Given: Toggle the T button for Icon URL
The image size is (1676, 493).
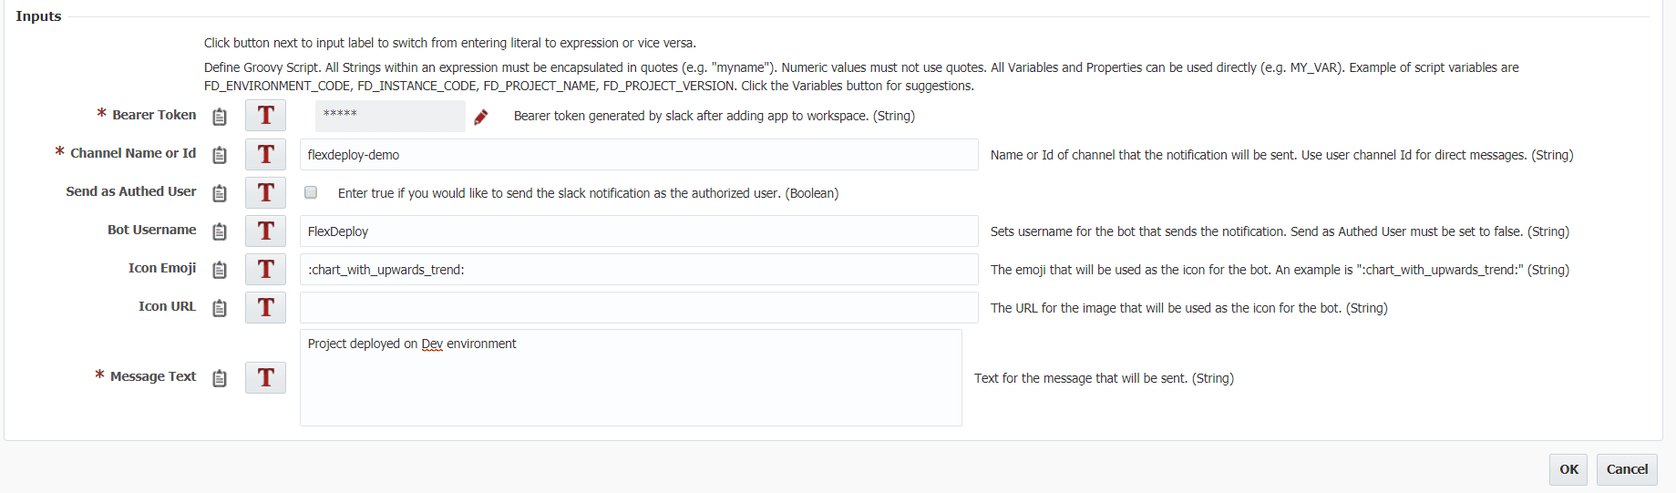Looking at the screenshot, I should tap(265, 307).
